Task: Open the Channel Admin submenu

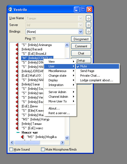Action: click(x=60, y=97)
